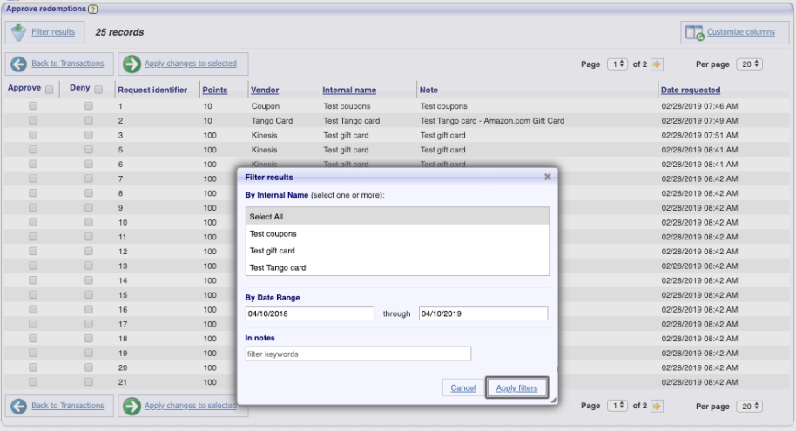This screenshot has width=796, height=431.
Task: Select 'Test coupons' in filter list
Action: (x=397, y=233)
